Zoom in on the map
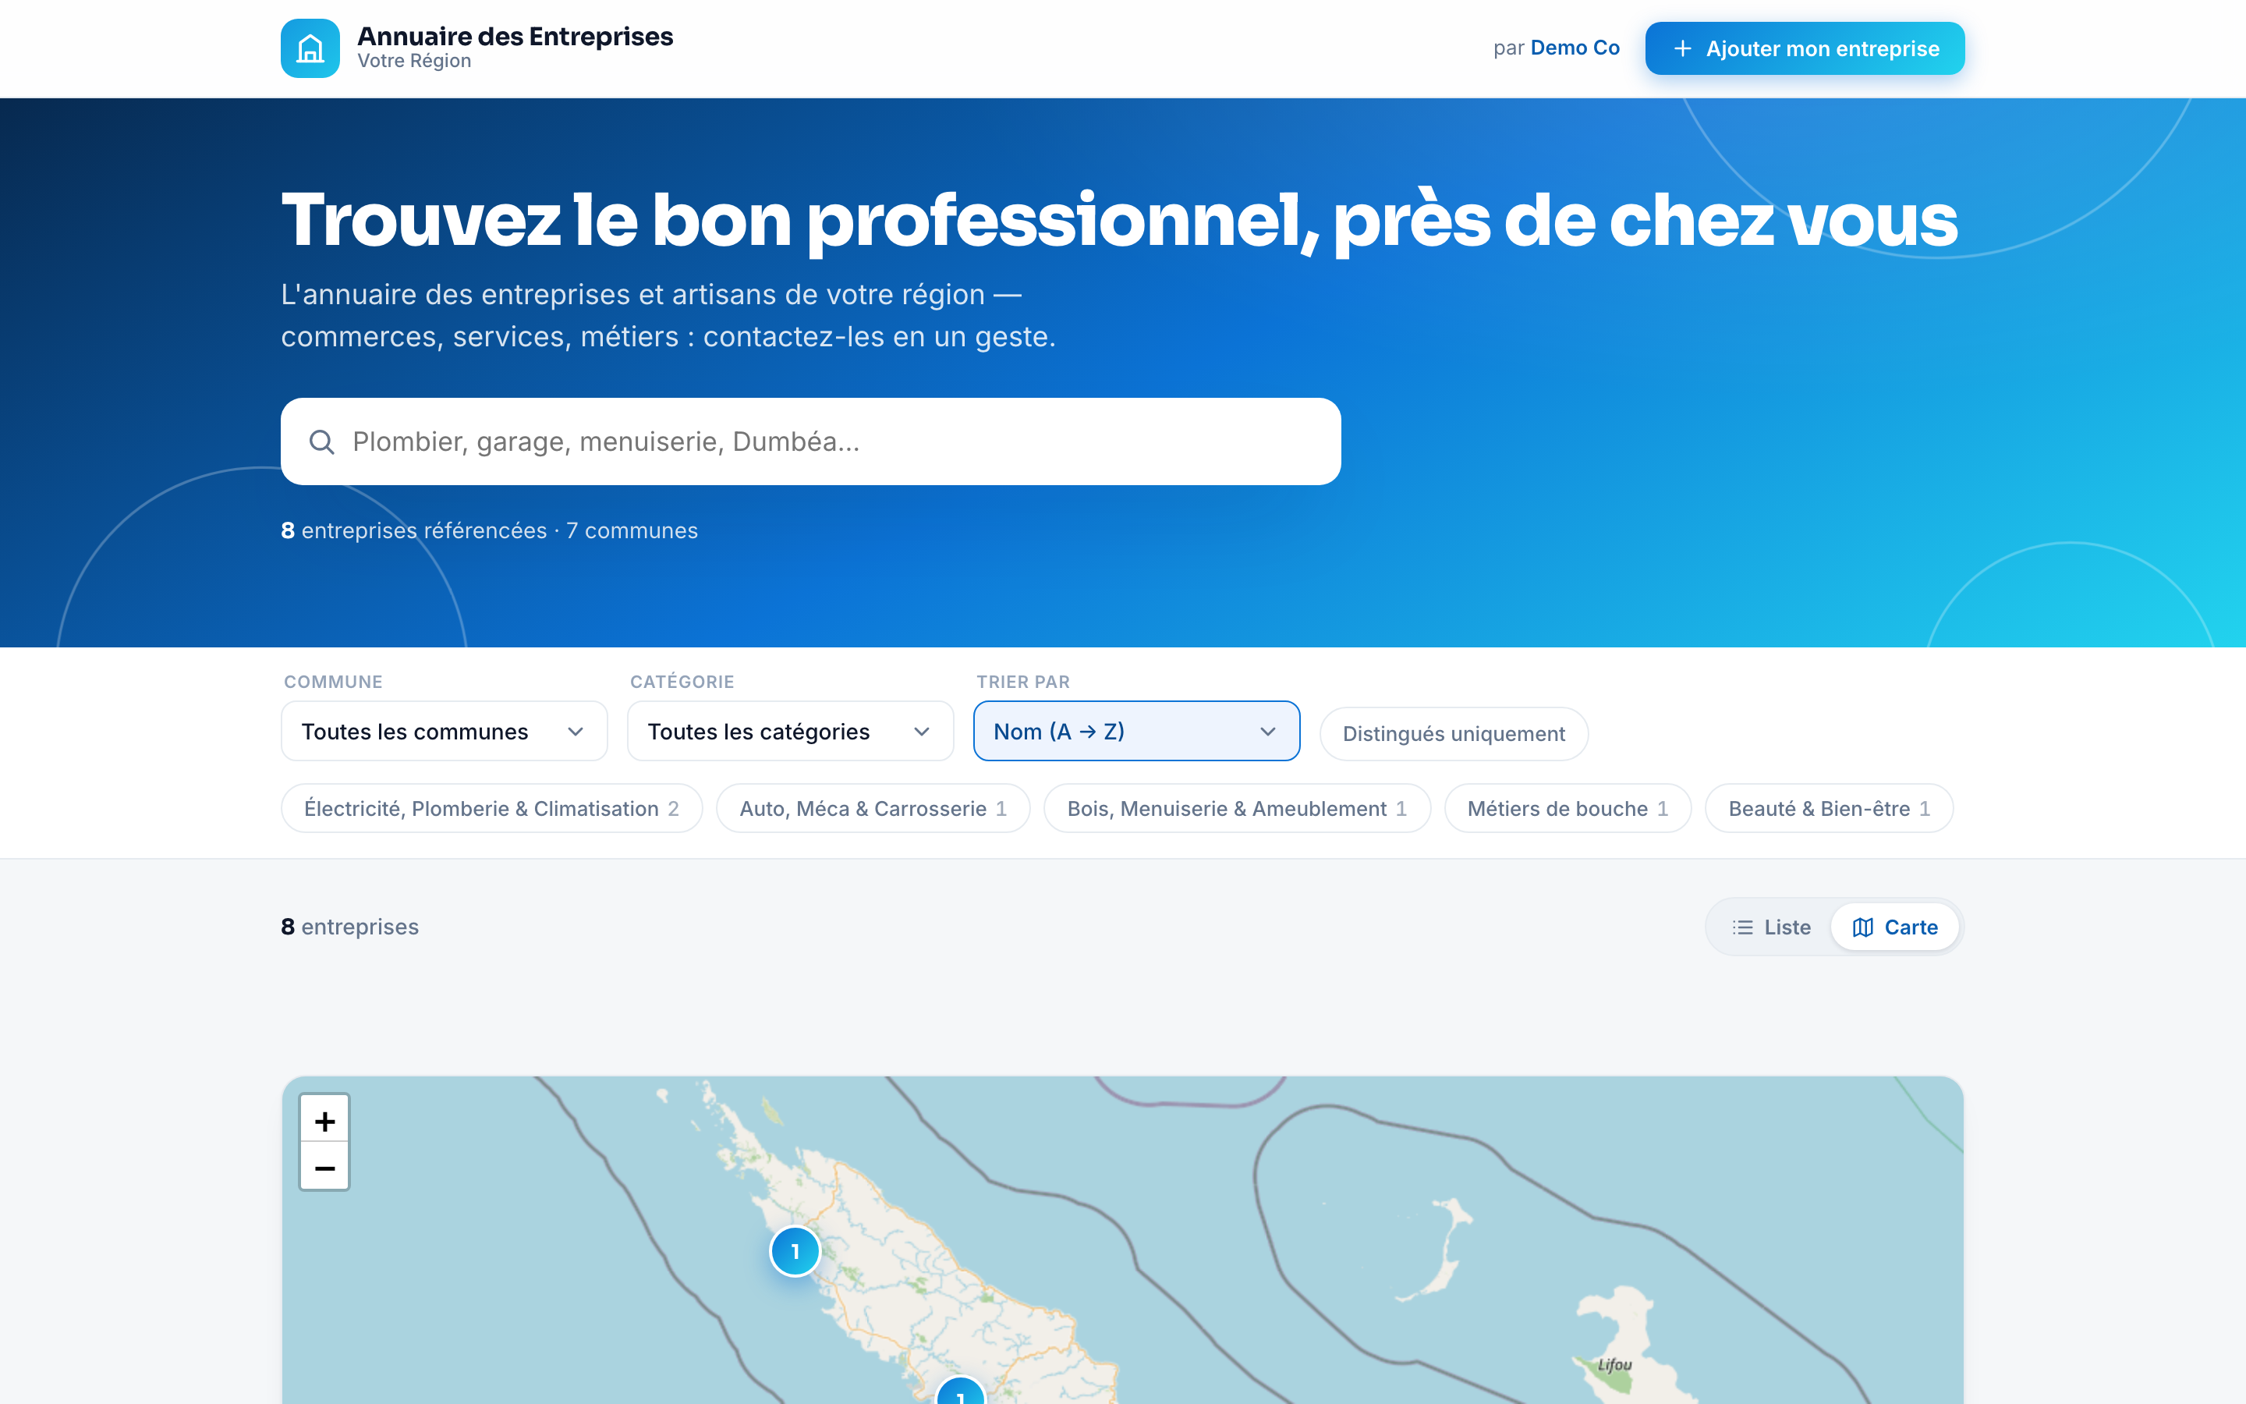The image size is (2246, 1404). (325, 1121)
